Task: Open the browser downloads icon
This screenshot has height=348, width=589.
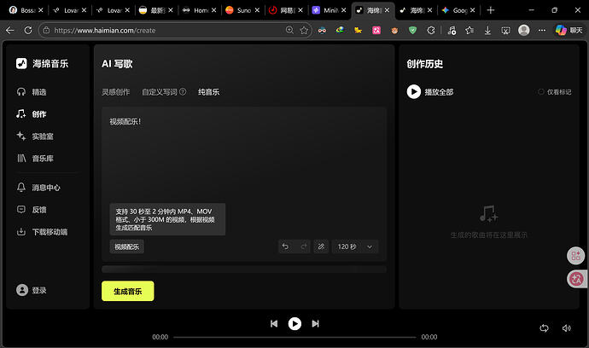Action: pos(487,31)
